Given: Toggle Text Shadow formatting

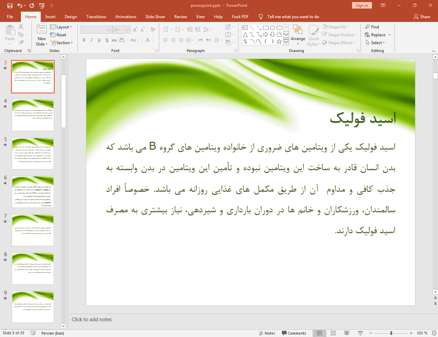Looking at the screenshot, I should (107, 40).
